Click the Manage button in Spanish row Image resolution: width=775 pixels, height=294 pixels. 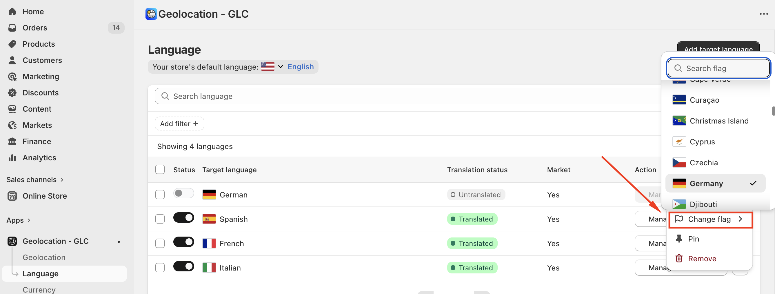(651, 219)
